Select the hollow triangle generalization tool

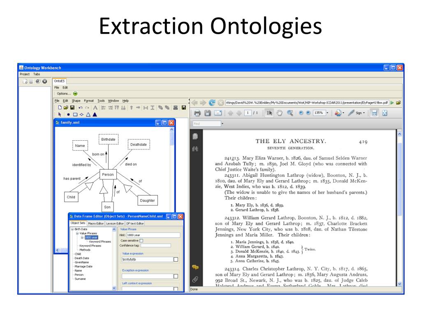88,114
